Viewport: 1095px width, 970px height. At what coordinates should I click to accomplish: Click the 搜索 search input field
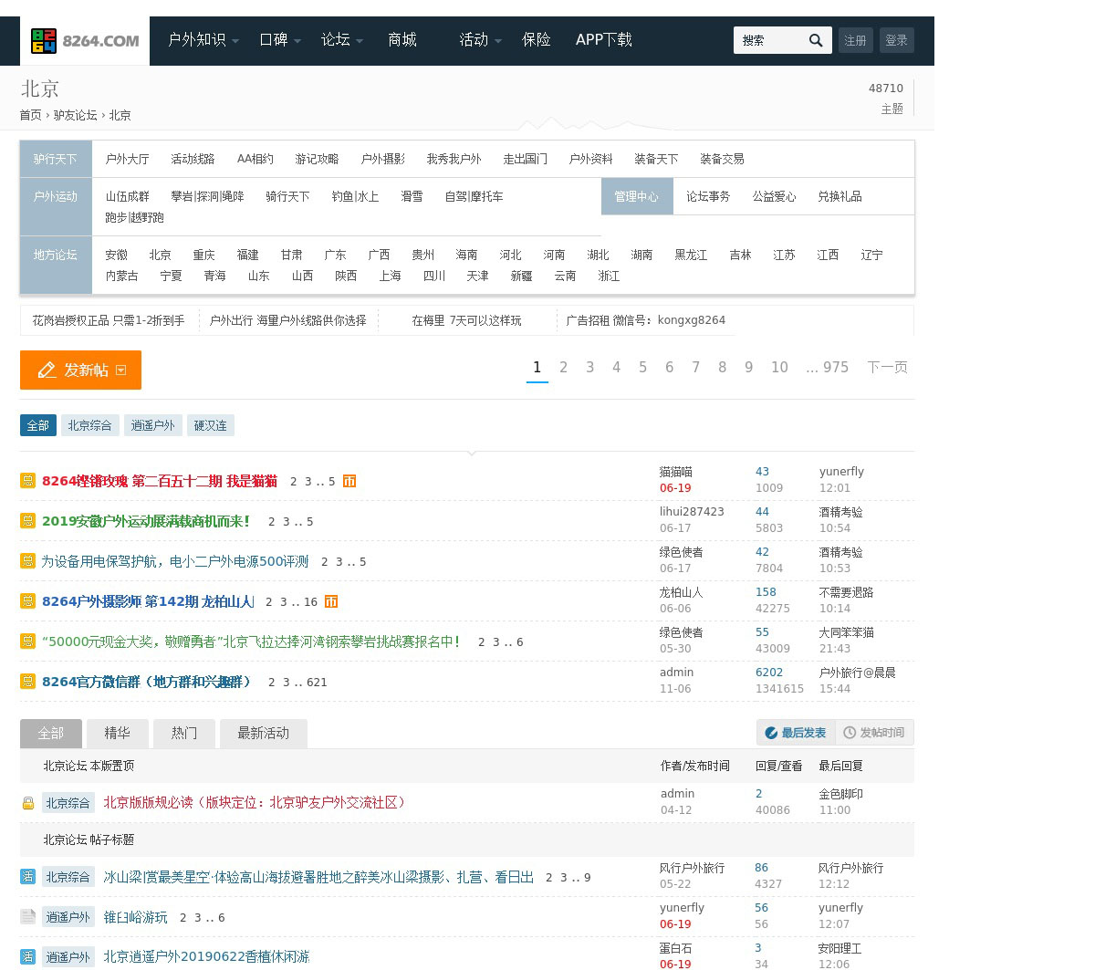pos(768,40)
